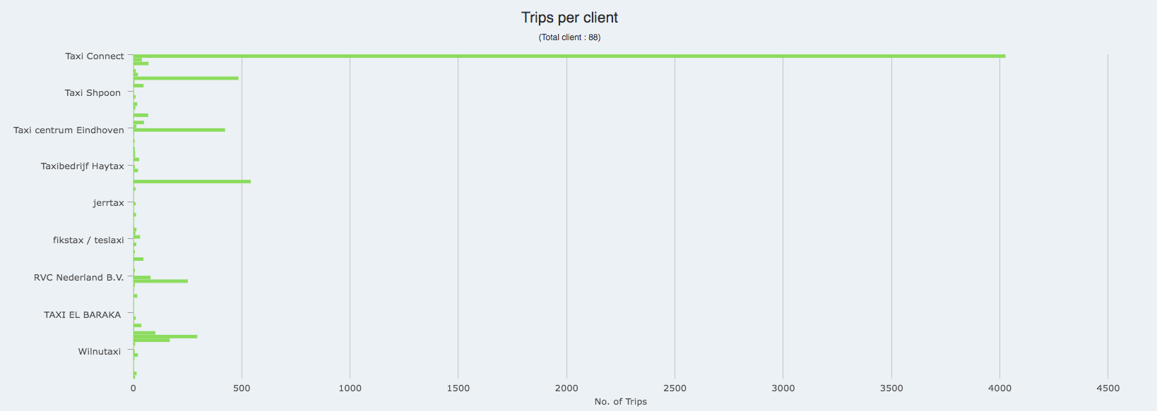Select the jerrtax axis label

(x=108, y=203)
